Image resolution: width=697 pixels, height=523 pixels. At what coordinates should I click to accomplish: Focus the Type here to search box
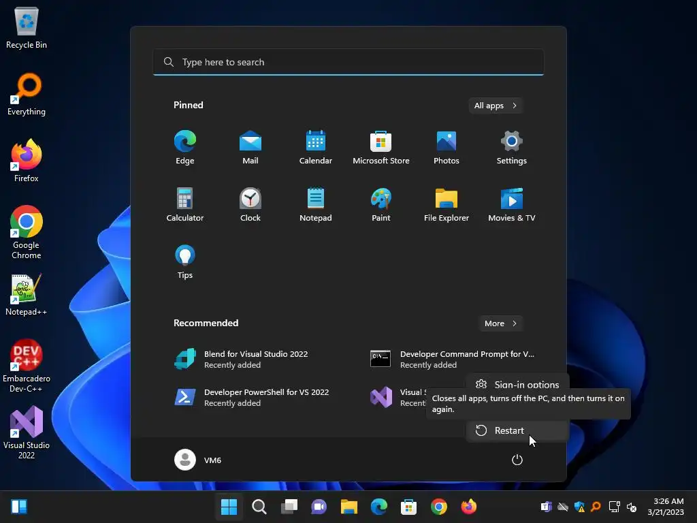(x=348, y=62)
